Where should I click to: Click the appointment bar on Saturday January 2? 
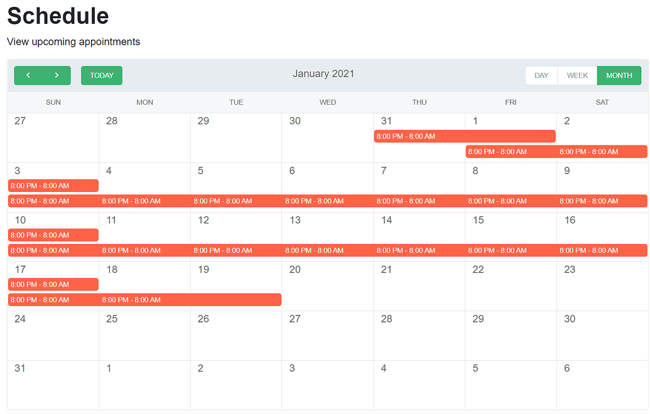(602, 151)
